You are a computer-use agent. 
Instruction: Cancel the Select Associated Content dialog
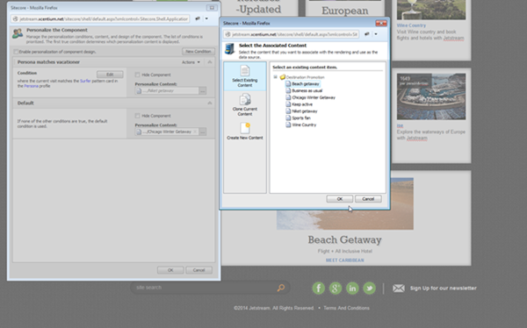pos(368,199)
